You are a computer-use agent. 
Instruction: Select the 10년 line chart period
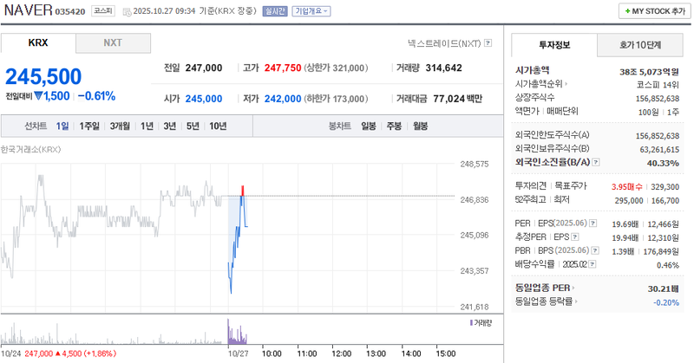pyautogui.click(x=218, y=126)
